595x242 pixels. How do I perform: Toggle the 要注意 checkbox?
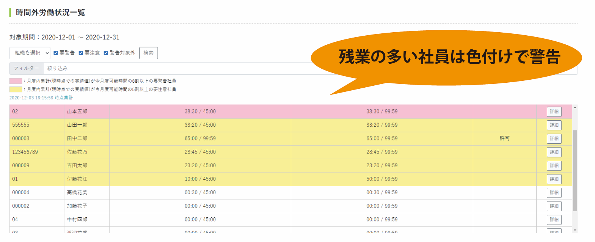click(81, 53)
